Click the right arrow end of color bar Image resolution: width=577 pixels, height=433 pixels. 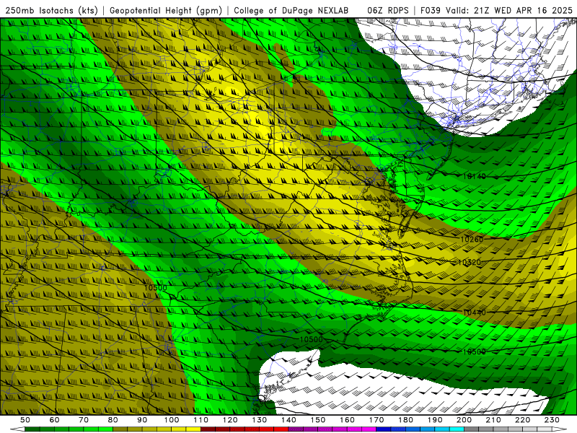coord(560,429)
